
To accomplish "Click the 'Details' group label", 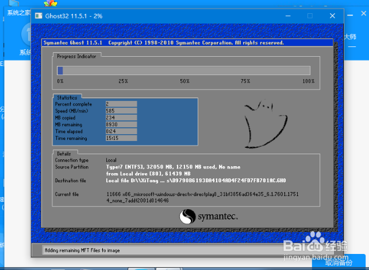I will [x=64, y=154].
